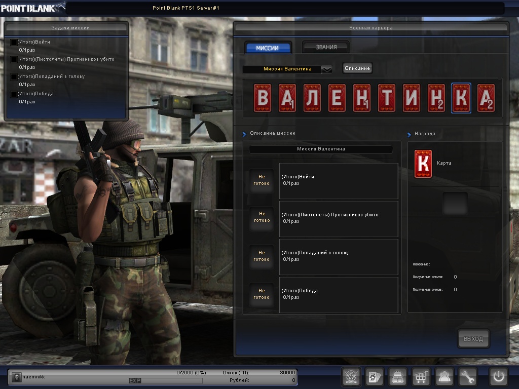This screenshot has height=389, width=519.
Task: Switch to the ЗВАНИЯ tab
Action: (326, 47)
